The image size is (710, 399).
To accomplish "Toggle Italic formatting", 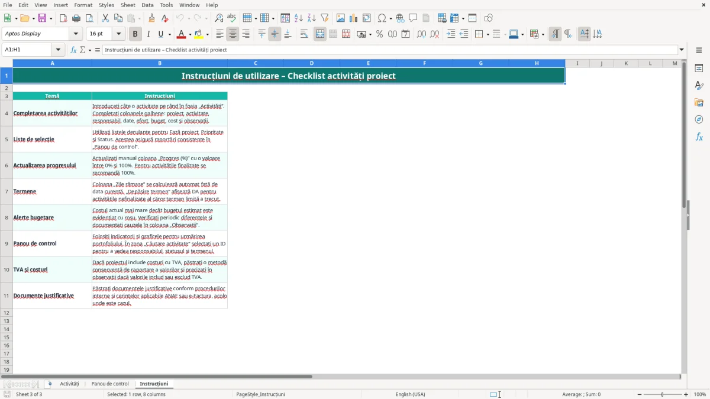I will [x=149, y=34].
